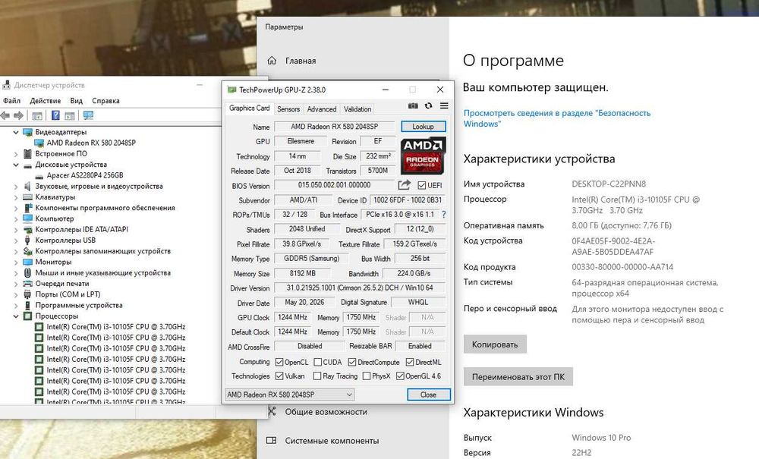Expand the Встроенное ПО node
The image size is (759, 459).
(x=16, y=154)
